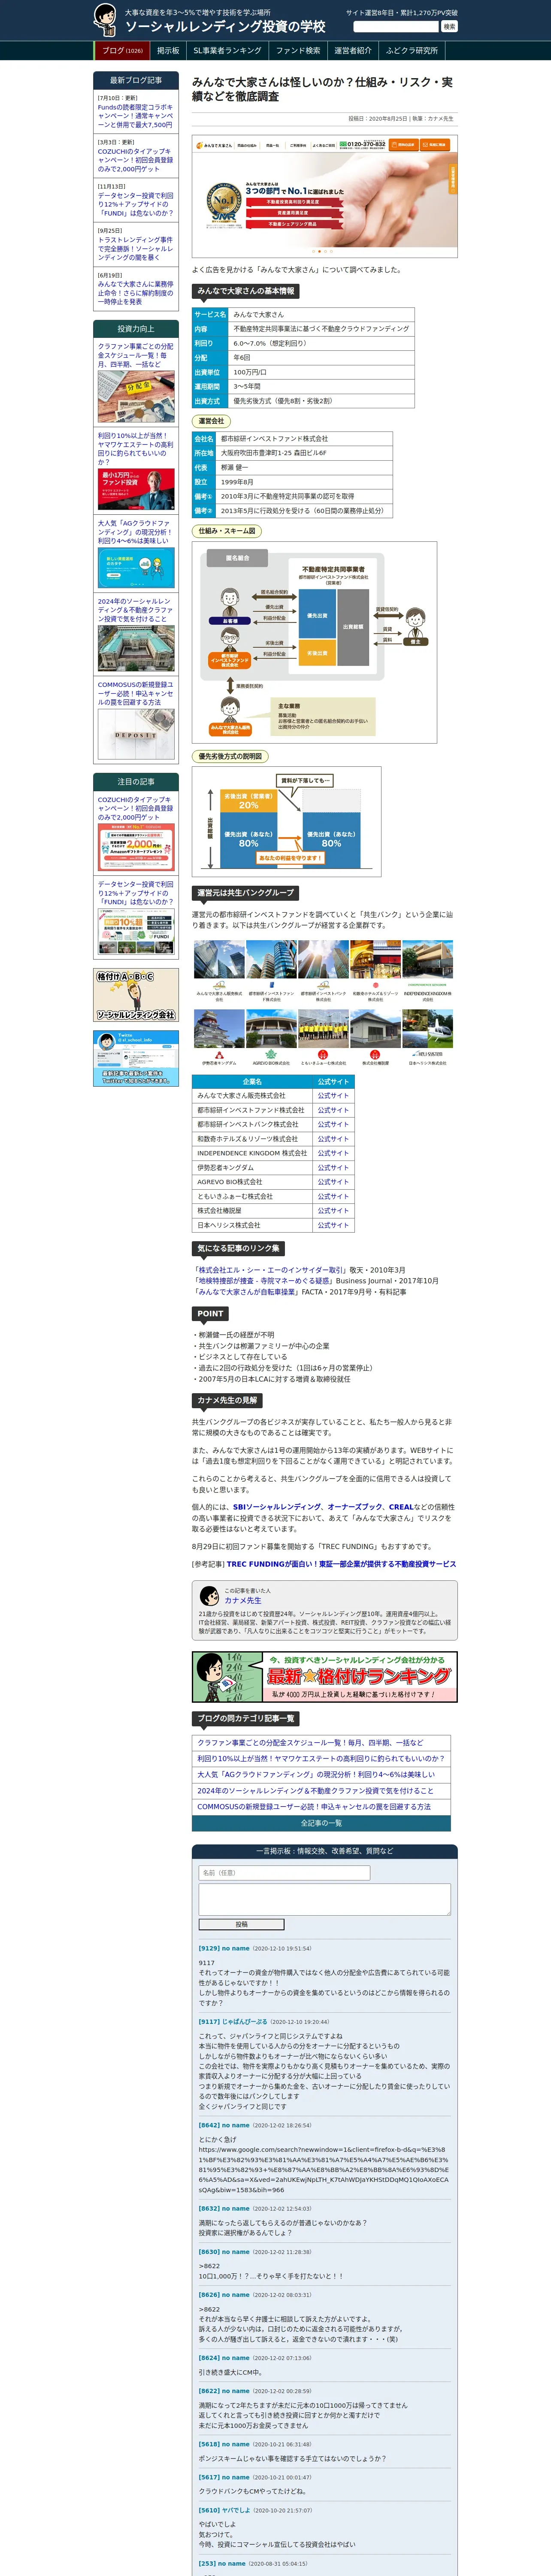This screenshot has width=551, height=2576.
Task: Open TREC FUNDINGが面白い reference article link
Action: [341, 1563]
